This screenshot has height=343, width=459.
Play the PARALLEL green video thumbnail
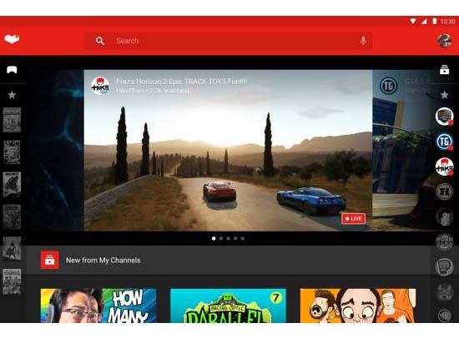(x=229, y=306)
